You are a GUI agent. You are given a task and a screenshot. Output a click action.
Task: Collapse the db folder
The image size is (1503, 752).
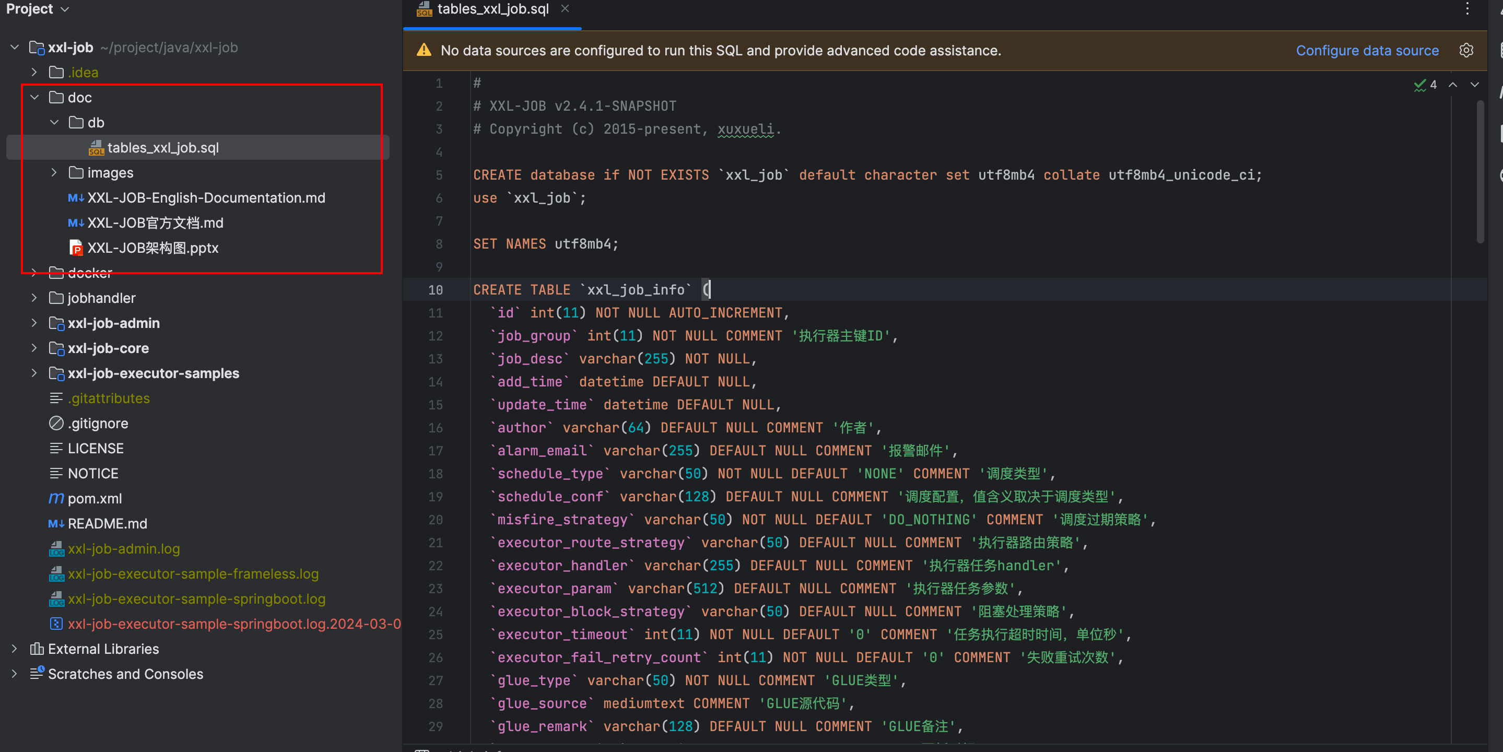click(x=54, y=123)
